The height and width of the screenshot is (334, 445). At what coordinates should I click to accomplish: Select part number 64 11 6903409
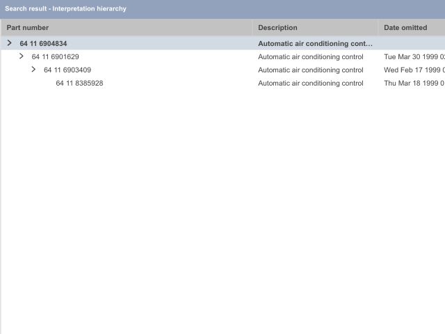pyautogui.click(x=67, y=70)
